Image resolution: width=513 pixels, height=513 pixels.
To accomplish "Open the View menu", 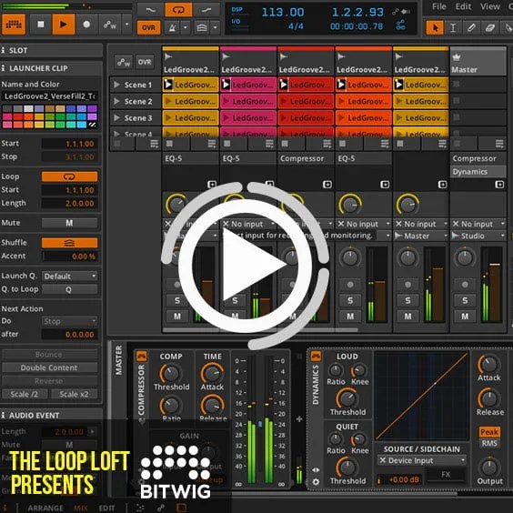I will [x=489, y=6].
